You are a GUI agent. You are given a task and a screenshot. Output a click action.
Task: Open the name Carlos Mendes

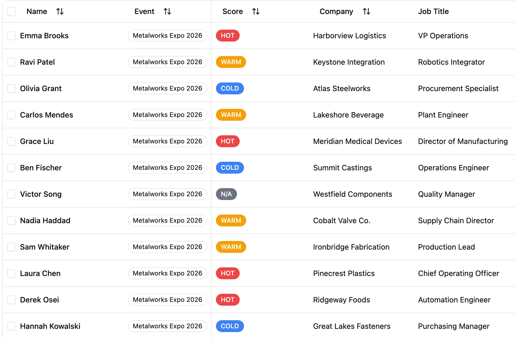[46, 115]
